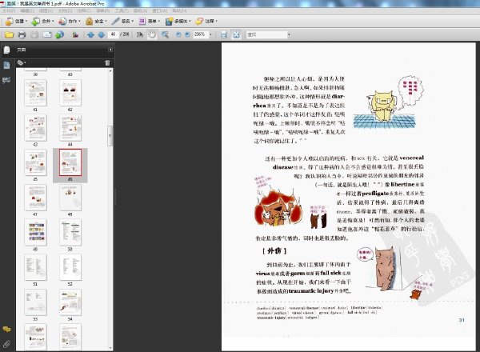Viewport: 480px width, 352px height.
Task: Open the Forms (表单) task button
Action: click(149, 21)
